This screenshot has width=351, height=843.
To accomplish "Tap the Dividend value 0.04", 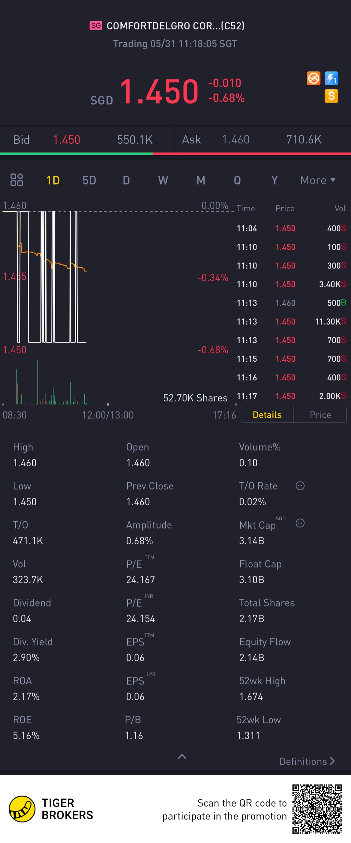I will [x=22, y=619].
